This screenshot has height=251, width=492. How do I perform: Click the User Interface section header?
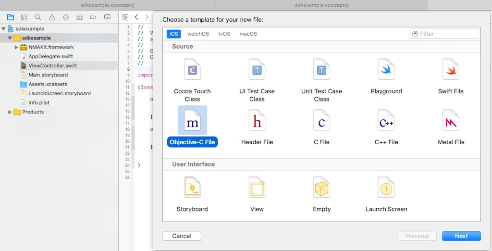[x=193, y=164]
